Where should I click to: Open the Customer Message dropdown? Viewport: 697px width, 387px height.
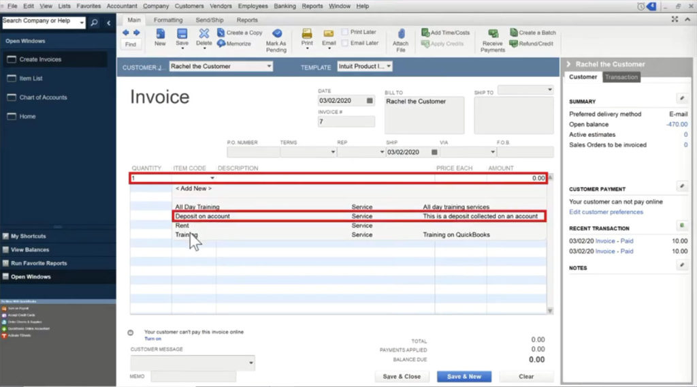(x=251, y=363)
